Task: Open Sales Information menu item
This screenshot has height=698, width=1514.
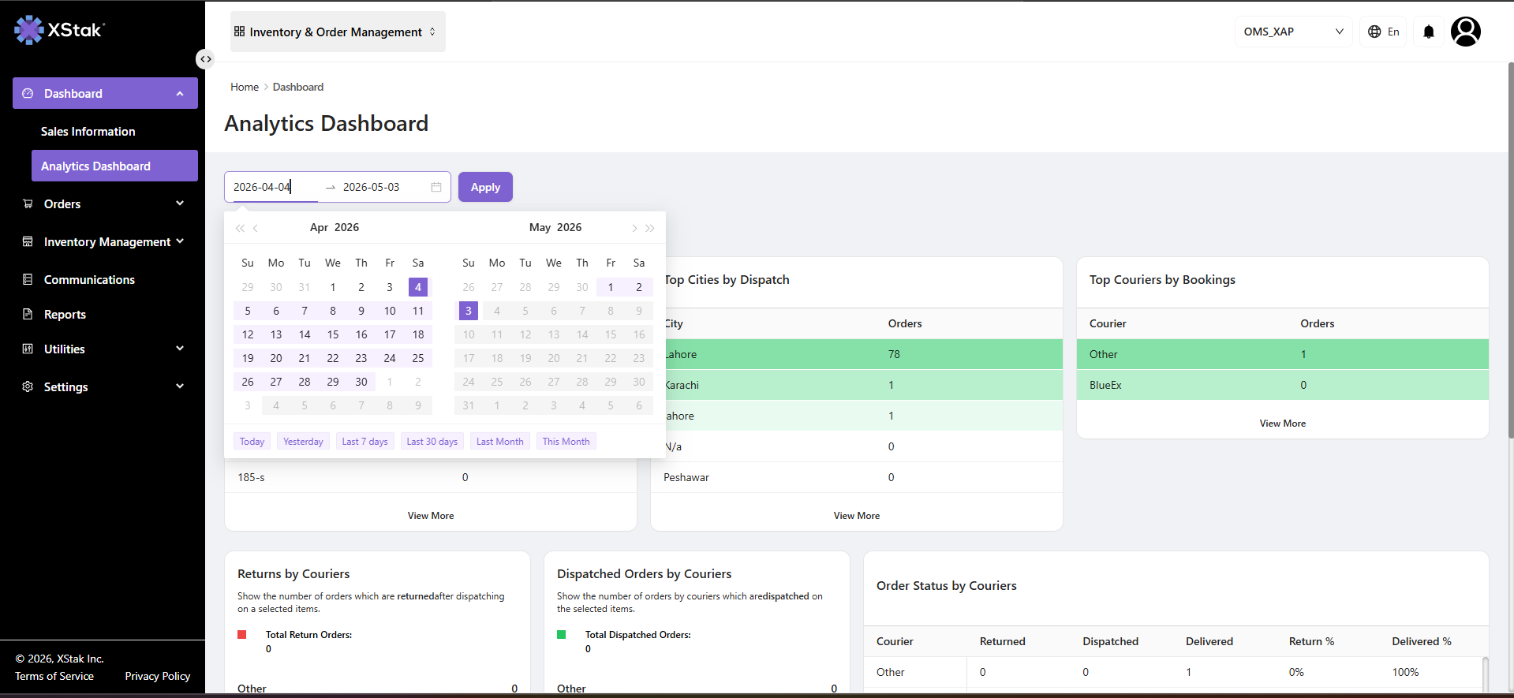Action: point(88,132)
